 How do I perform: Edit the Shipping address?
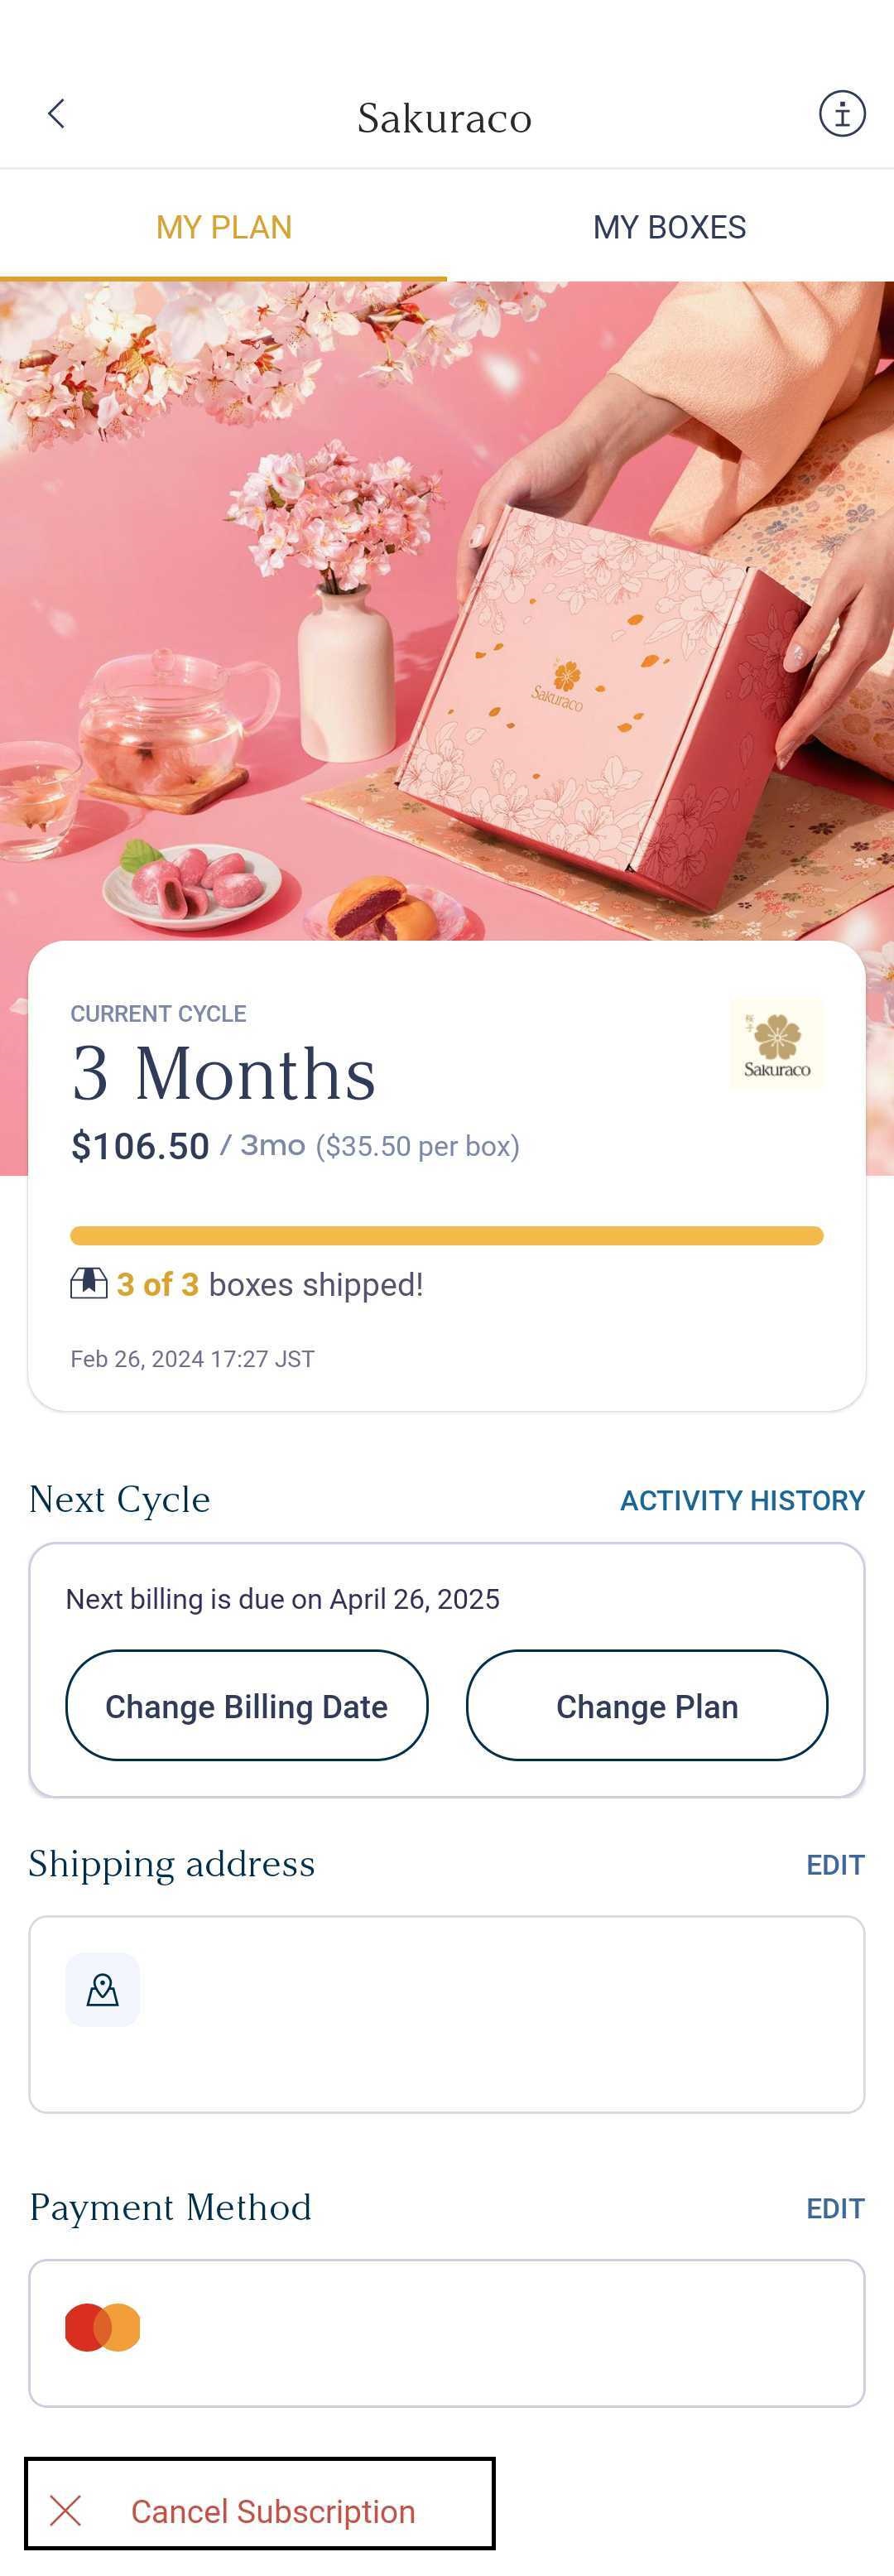click(835, 1865)
